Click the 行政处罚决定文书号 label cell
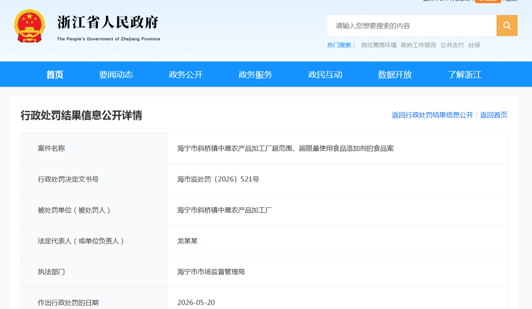The image size is (532, 309). (94, 179)
